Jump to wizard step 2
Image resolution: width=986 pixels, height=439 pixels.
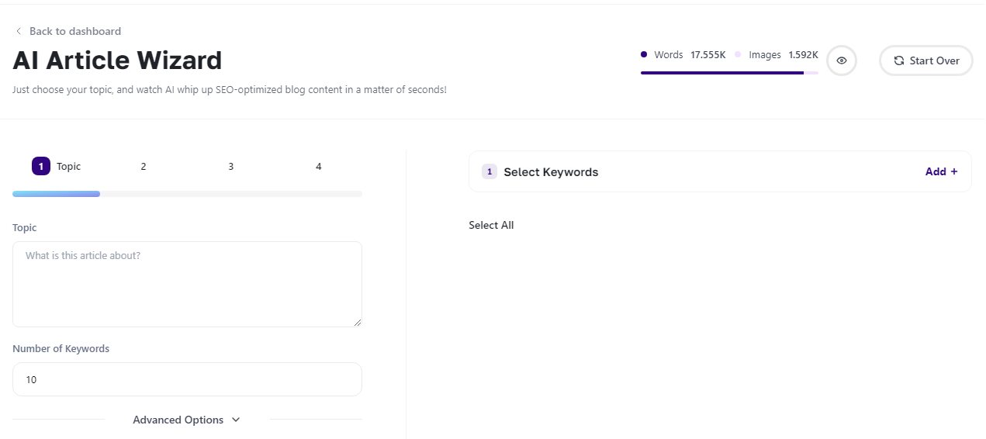[x=144, y=166]
